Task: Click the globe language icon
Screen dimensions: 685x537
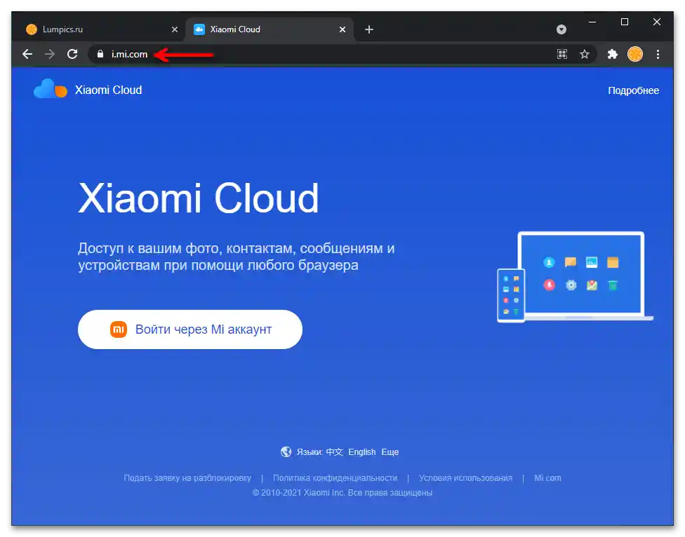Action: (x=286, y=451)
